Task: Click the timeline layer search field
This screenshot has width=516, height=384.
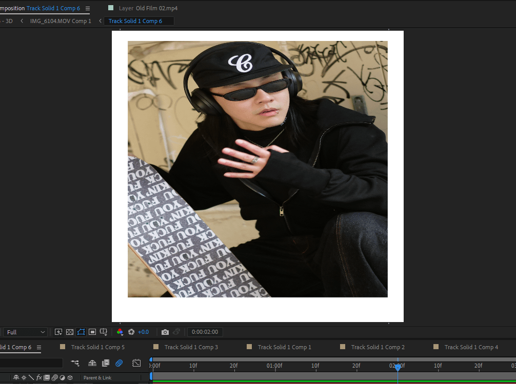Action: (31, 363)
